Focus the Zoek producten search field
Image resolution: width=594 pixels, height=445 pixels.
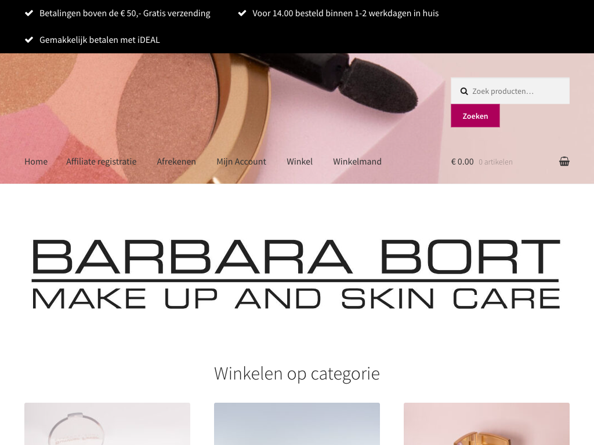coord(510,91)
